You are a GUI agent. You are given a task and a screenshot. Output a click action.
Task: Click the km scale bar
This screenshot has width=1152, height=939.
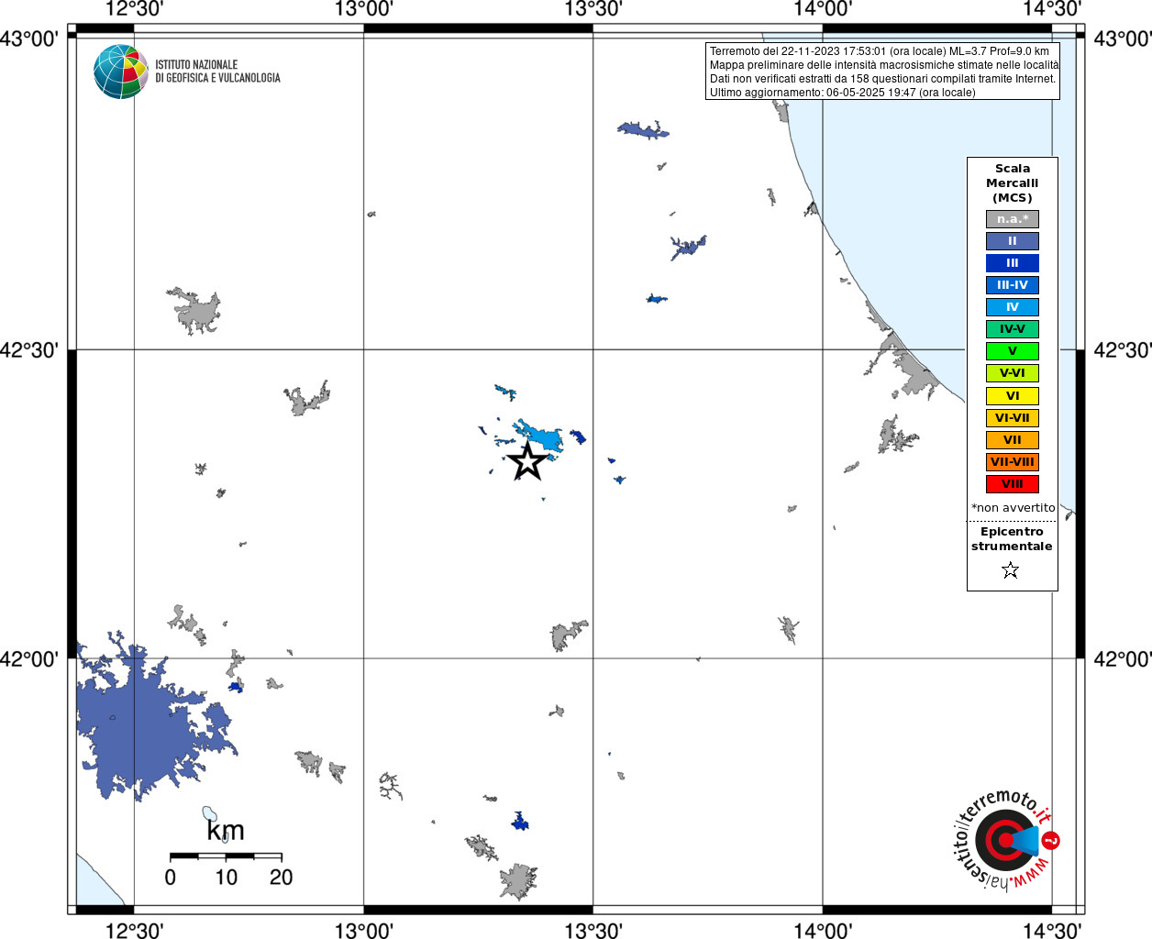click(x=226, y=856)
